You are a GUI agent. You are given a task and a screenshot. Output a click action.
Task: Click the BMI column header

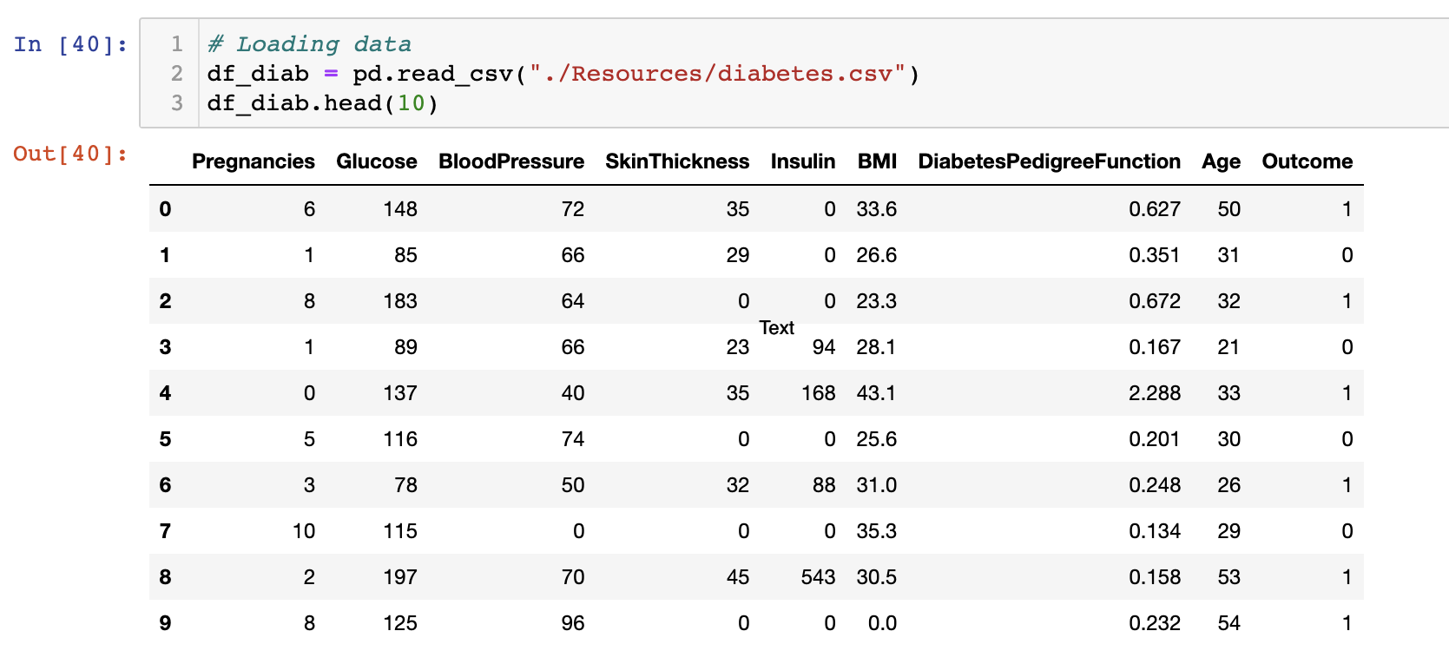tap(877, 161)
